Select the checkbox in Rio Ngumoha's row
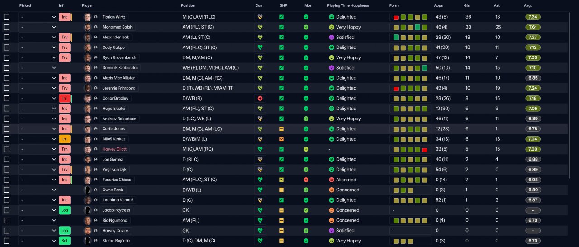 point(6,220)
